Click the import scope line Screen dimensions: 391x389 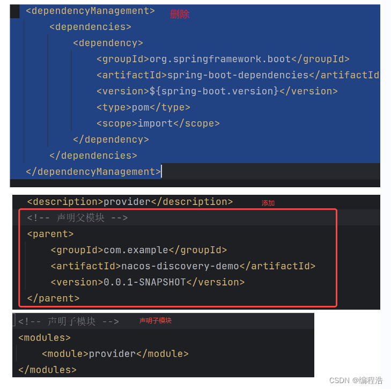(158, 123)
